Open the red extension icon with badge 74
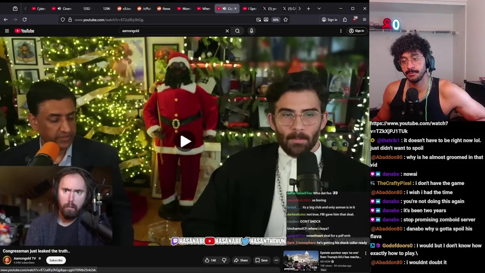 355,19
